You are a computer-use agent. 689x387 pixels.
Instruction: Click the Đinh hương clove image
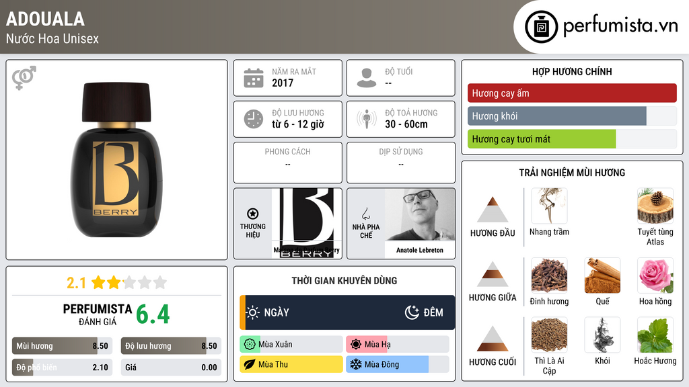coord(549,275)
